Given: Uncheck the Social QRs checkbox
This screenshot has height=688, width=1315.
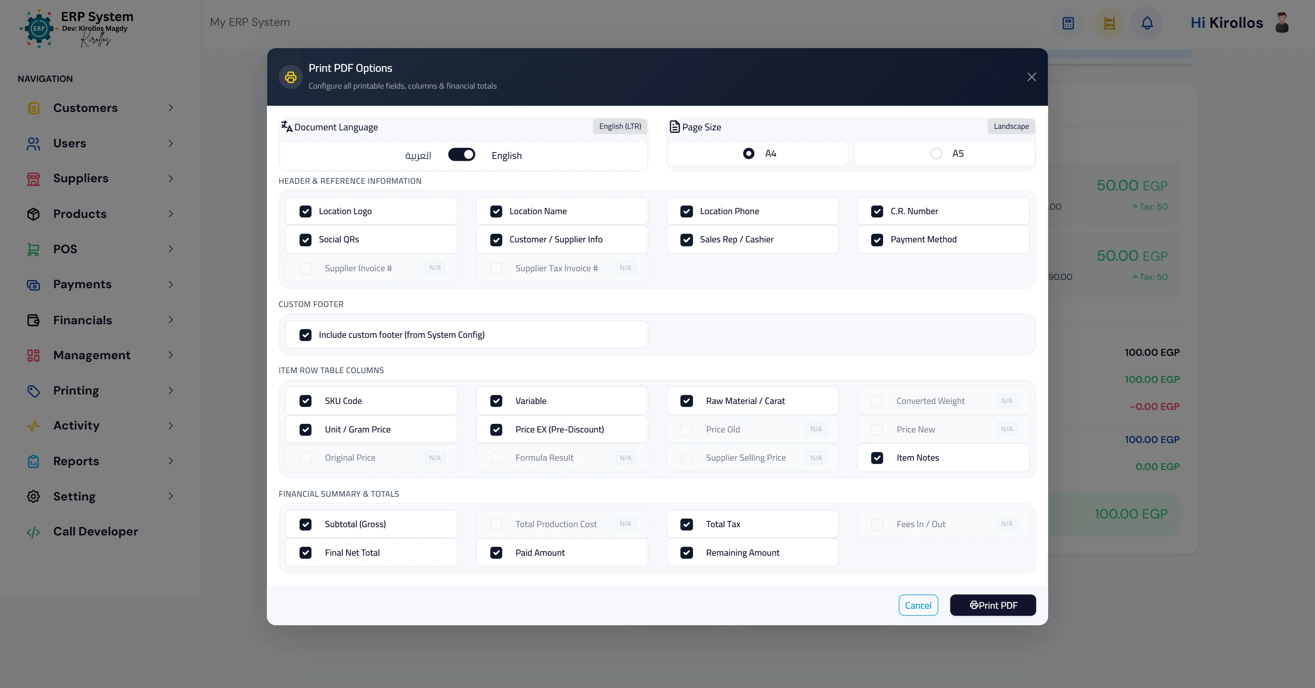Looking at the screenshot, I should [305, 240].
